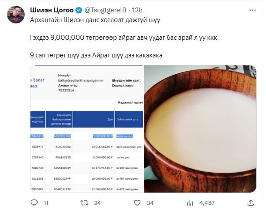The width and height of the screenshot is (266, 212).
Task: Click the retweet count 24
Action: [97, 203]
